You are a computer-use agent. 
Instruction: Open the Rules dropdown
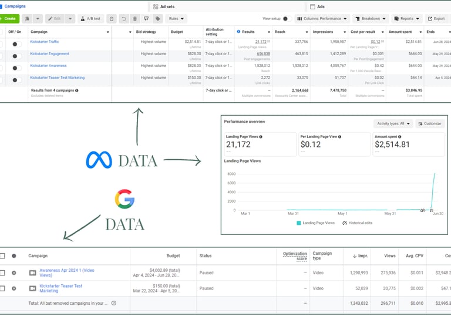(176, 19)
